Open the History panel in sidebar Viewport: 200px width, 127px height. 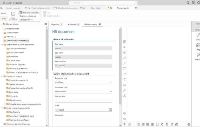(198, 56)
